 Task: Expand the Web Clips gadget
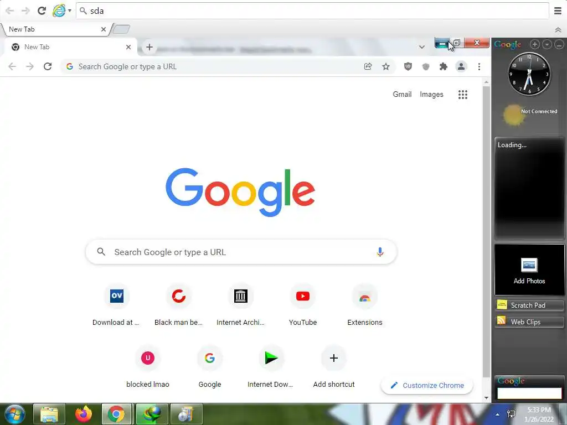pos(529,322)
